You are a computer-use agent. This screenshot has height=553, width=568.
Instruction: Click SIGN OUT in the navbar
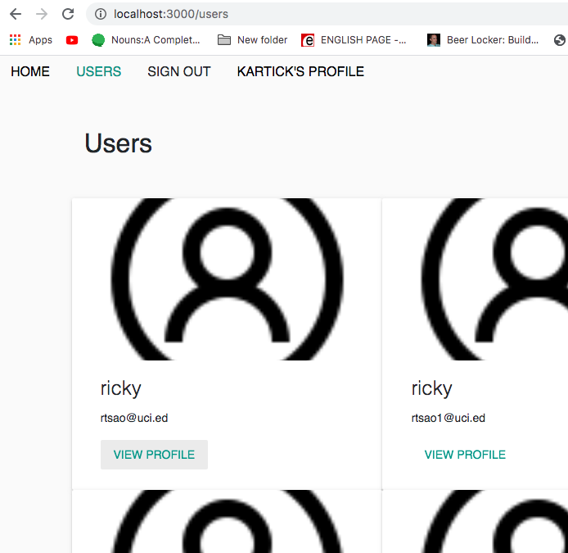coord(179,71)
